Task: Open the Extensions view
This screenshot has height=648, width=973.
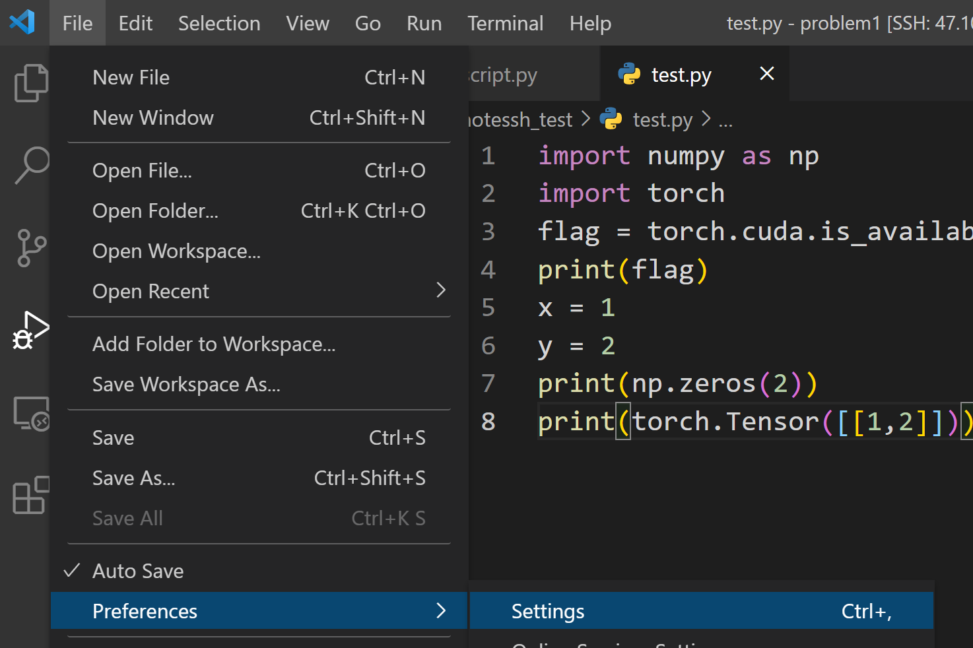Action: pos(31,495)
